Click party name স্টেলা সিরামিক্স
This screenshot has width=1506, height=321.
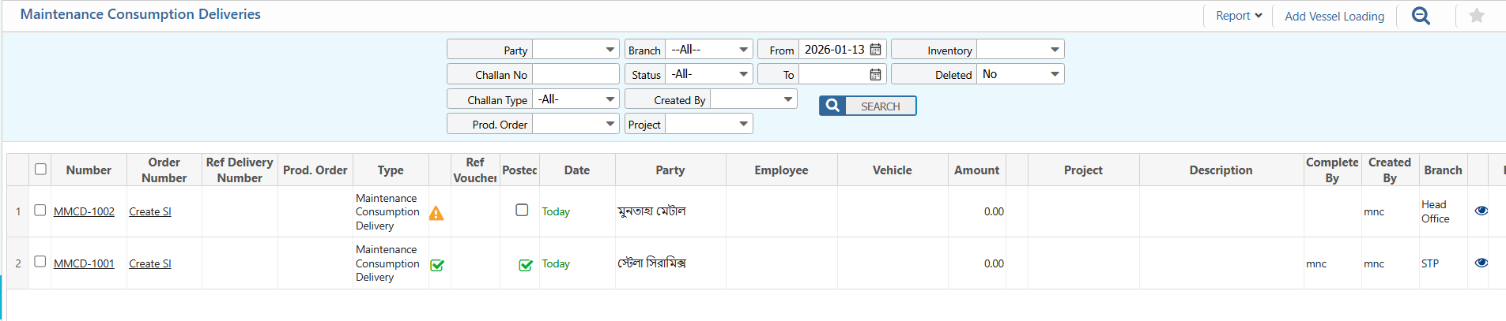pos(651,263)
